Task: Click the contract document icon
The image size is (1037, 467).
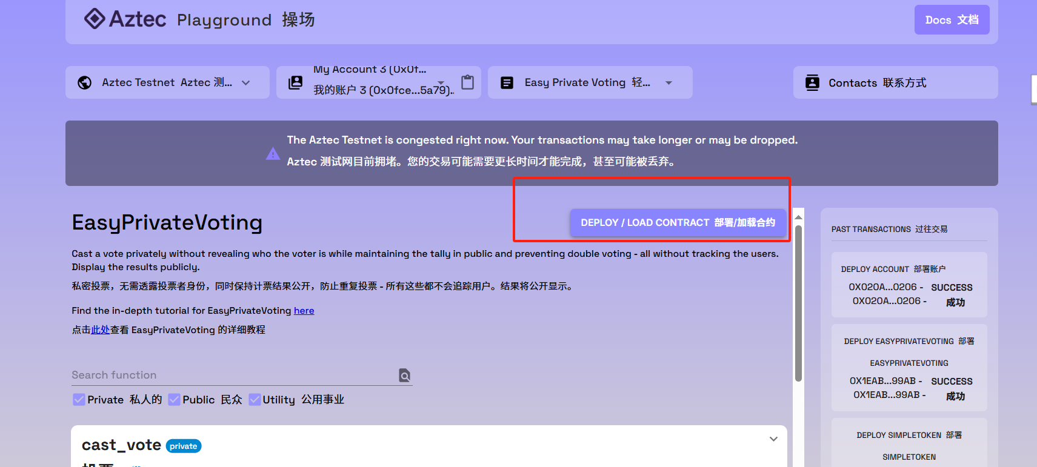Action: tap(507, 83)
